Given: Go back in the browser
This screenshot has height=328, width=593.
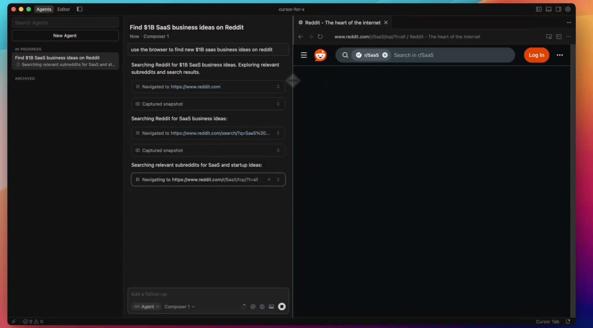Looking at the screenshot, I should tap(301, 37).
